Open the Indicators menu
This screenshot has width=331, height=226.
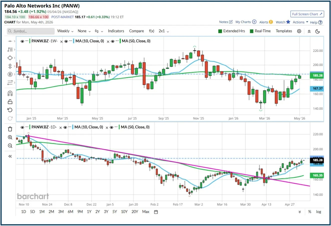click(116, 31)
